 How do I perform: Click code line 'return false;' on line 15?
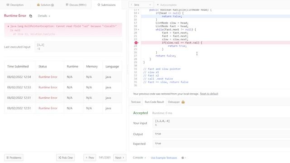pos(172,16)
